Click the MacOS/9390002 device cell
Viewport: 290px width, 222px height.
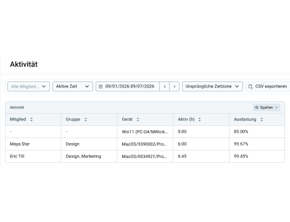click(145, 144)
